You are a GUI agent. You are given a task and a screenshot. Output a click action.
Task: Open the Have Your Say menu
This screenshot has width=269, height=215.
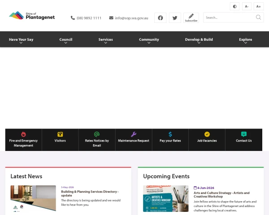point(21,39)
